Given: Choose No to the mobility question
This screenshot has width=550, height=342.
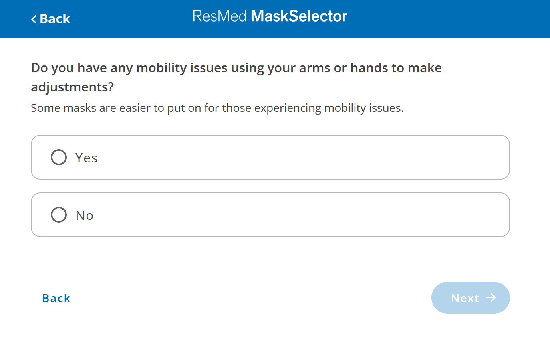Looking at the screenshot, I should click(x=58, y=214).
